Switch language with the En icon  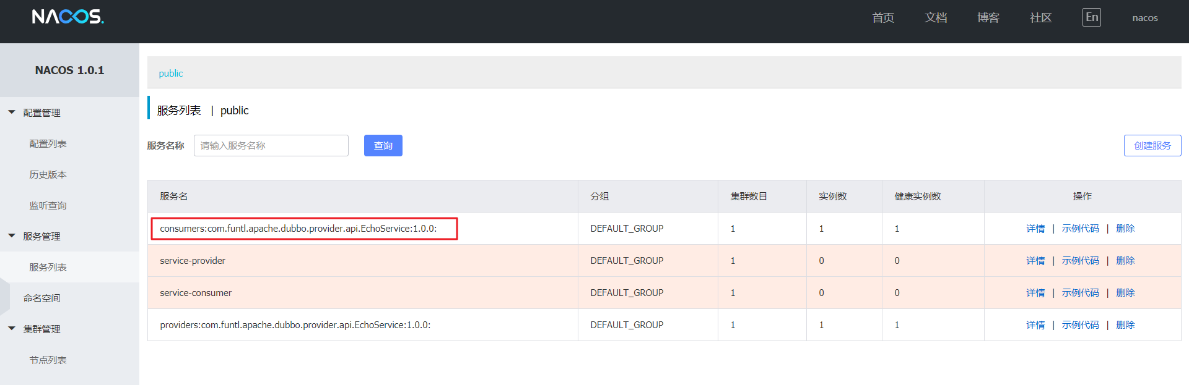tap(1091, 17)
